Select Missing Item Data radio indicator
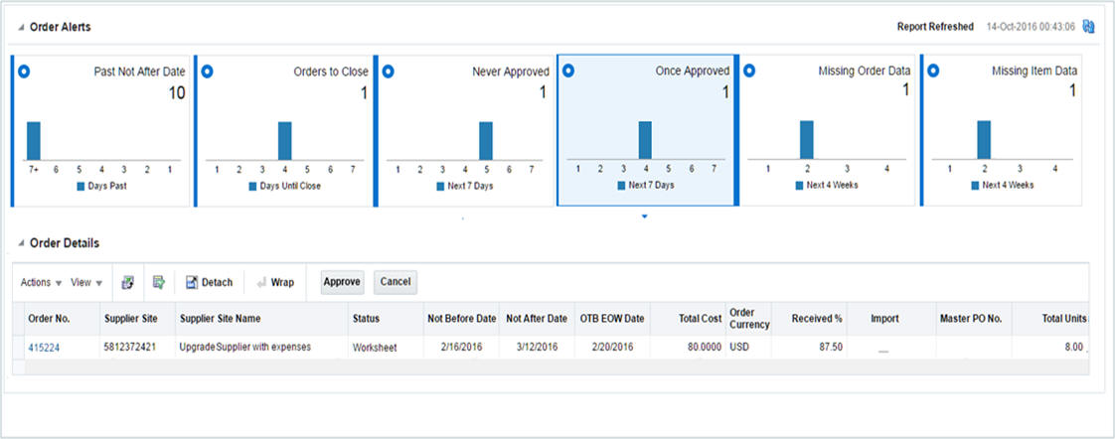 click(x=934, y=72)
